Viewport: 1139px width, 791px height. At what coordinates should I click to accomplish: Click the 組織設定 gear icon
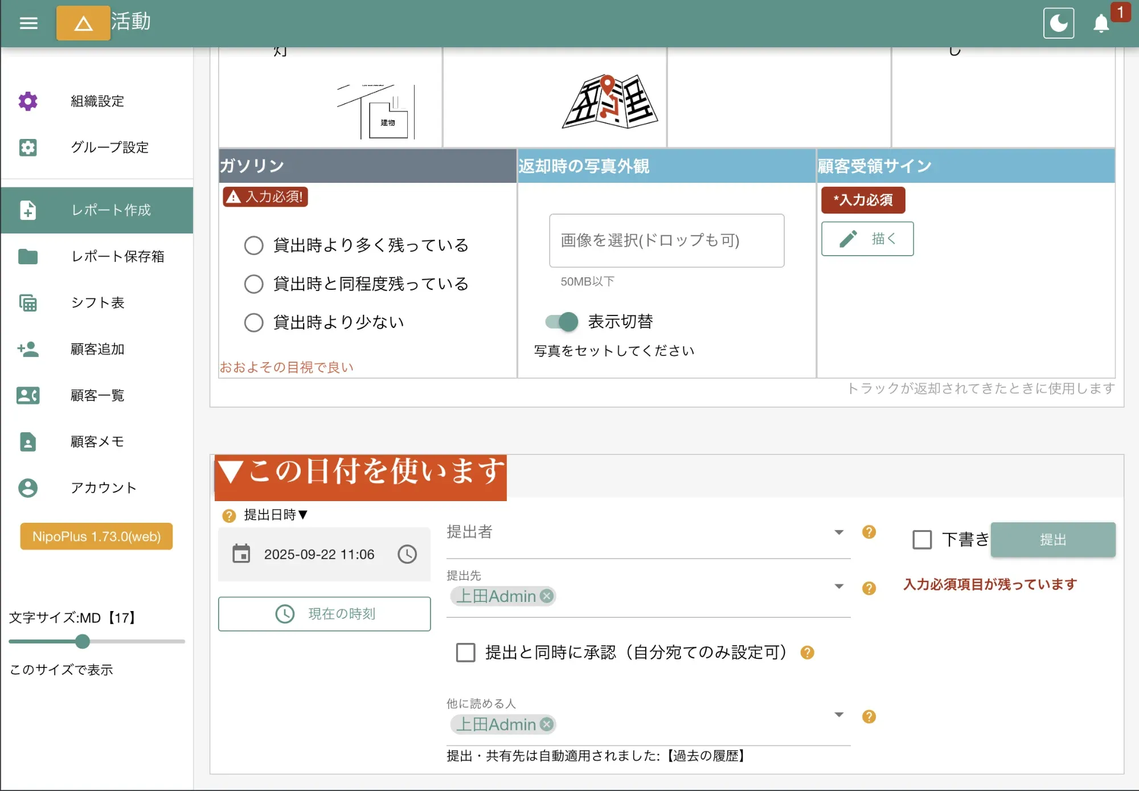[27, 101]
